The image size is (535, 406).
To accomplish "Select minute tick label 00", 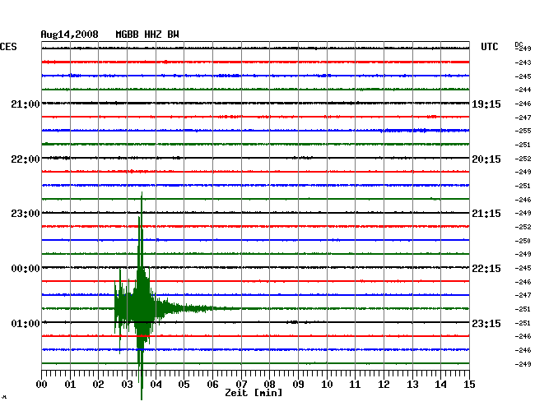I will coord(42,385).
